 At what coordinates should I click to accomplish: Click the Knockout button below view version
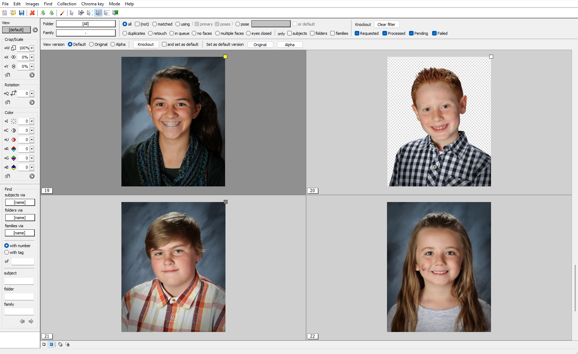(x=146, y=44)
